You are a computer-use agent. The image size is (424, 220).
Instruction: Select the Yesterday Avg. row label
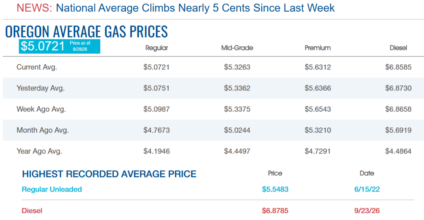[x=41, y=88]
